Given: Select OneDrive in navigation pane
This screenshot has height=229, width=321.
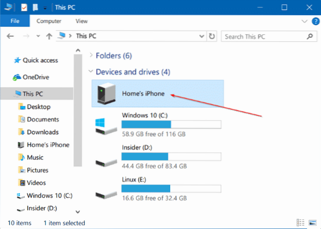Looking at the screenshot, I should point(36,77).
